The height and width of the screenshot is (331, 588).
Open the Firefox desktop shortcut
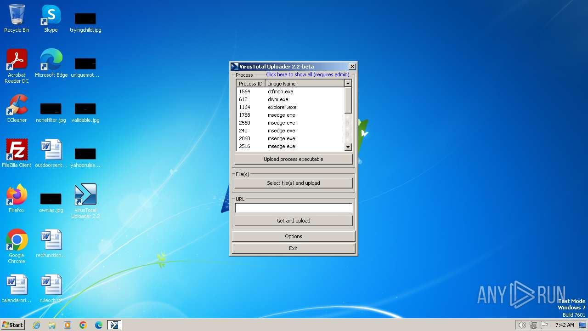click(x=17, y=199)
